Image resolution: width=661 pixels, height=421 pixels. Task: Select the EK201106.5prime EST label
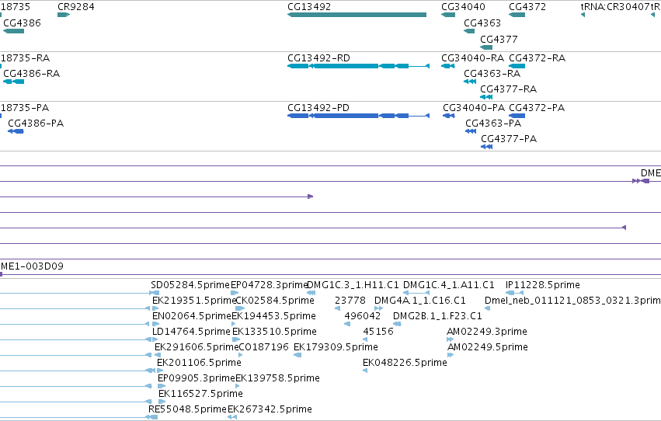199,363
